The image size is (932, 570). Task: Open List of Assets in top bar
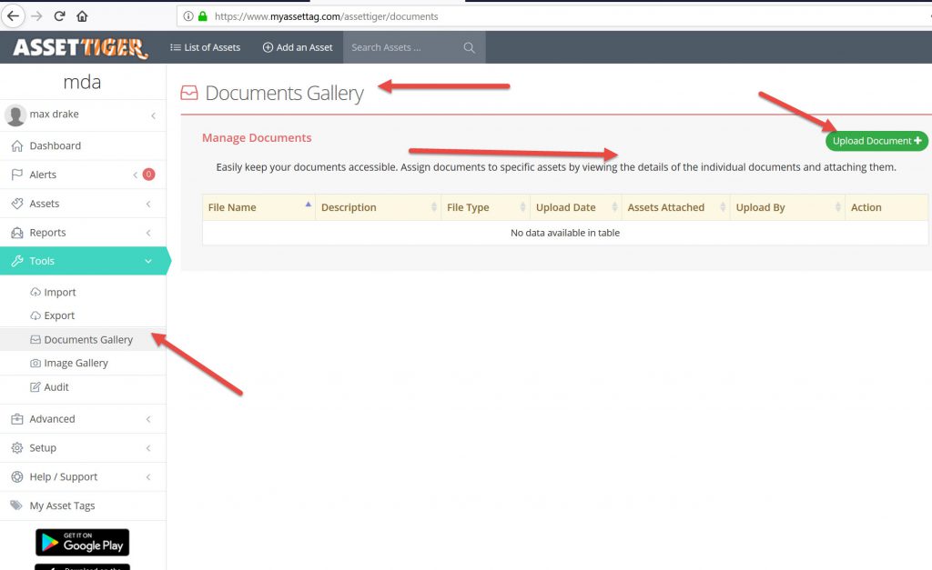point(206,47)
